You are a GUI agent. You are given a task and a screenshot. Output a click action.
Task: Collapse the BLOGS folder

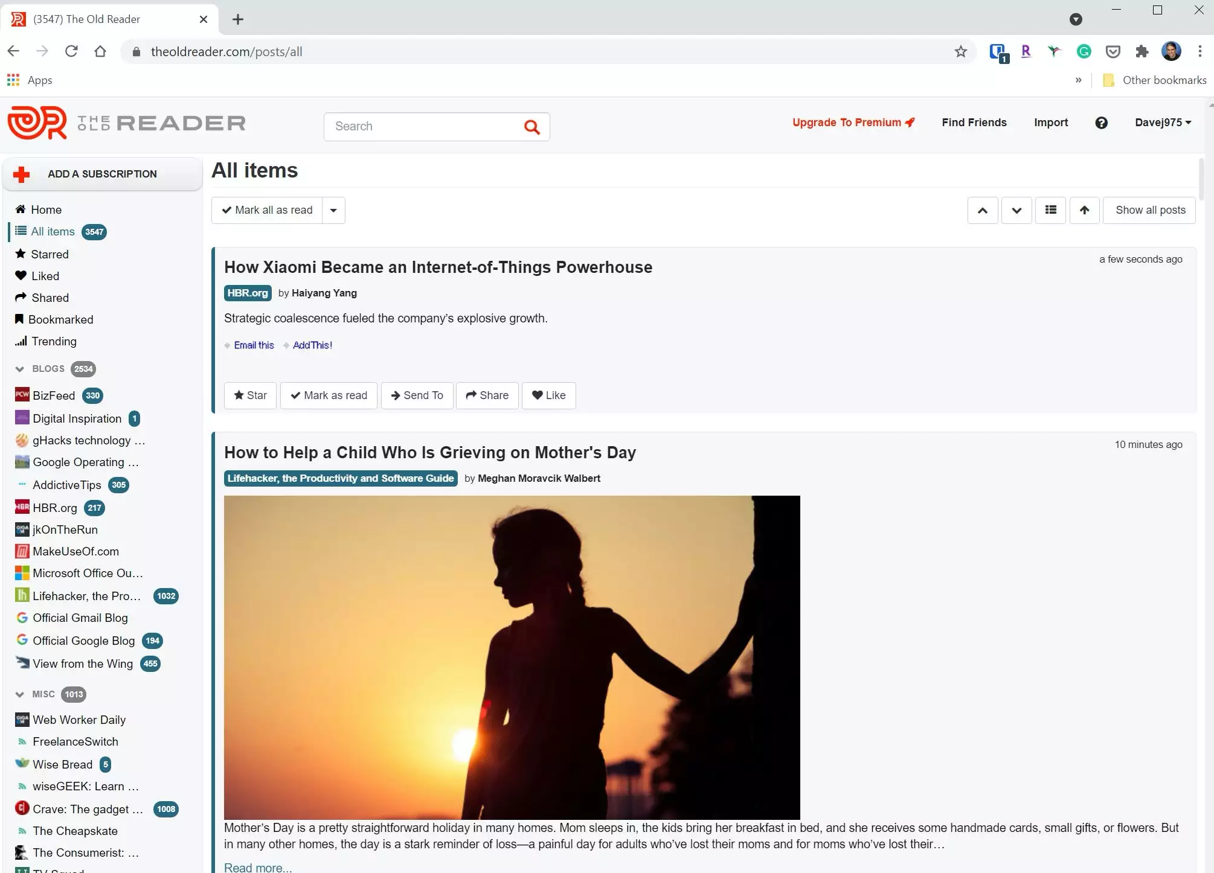[20, 369]
